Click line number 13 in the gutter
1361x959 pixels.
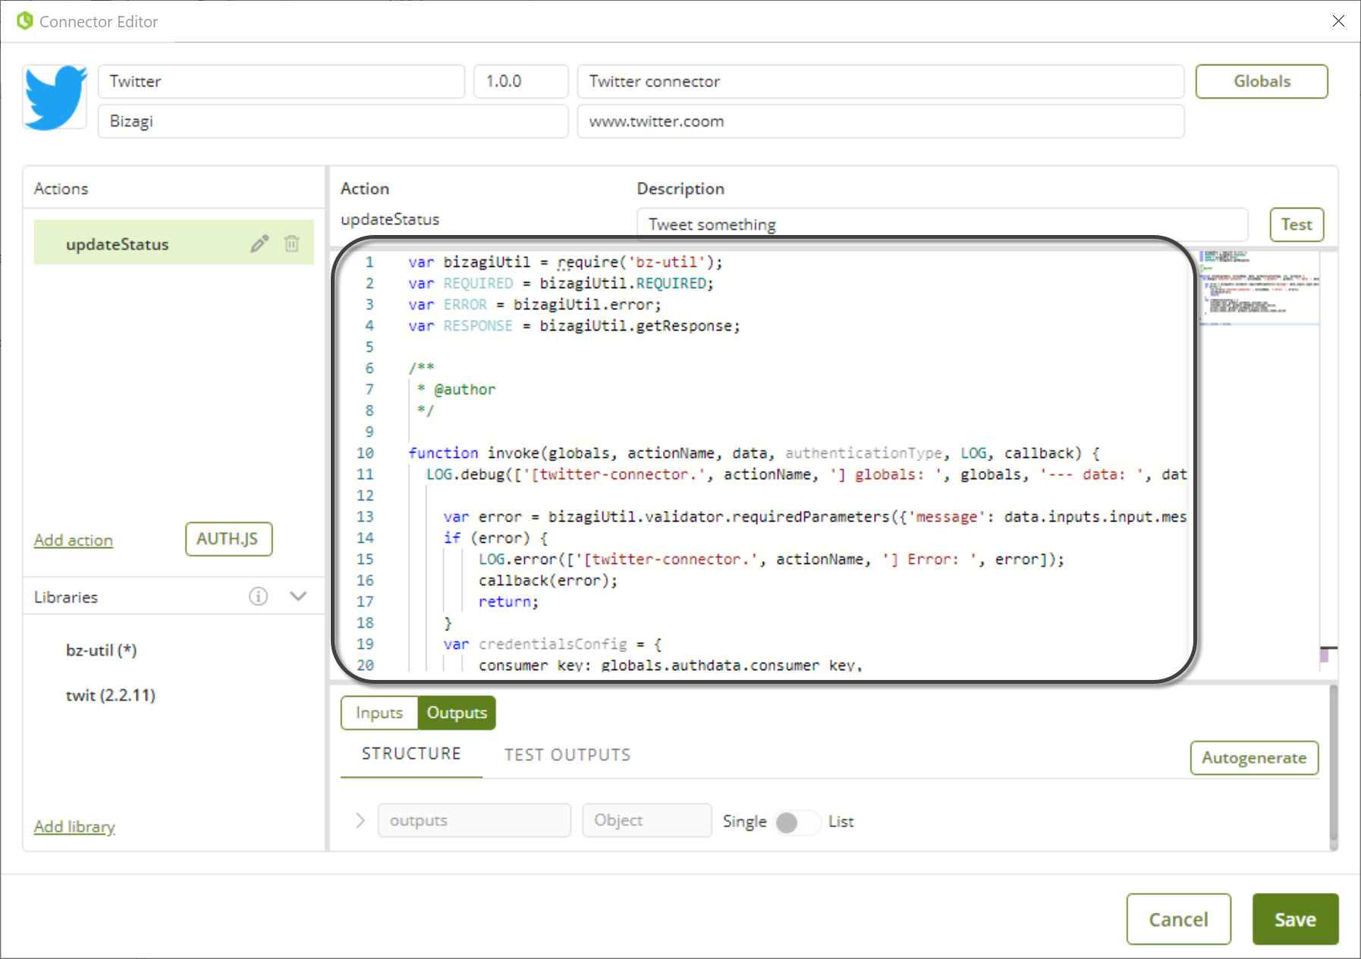tap(365, 516)
